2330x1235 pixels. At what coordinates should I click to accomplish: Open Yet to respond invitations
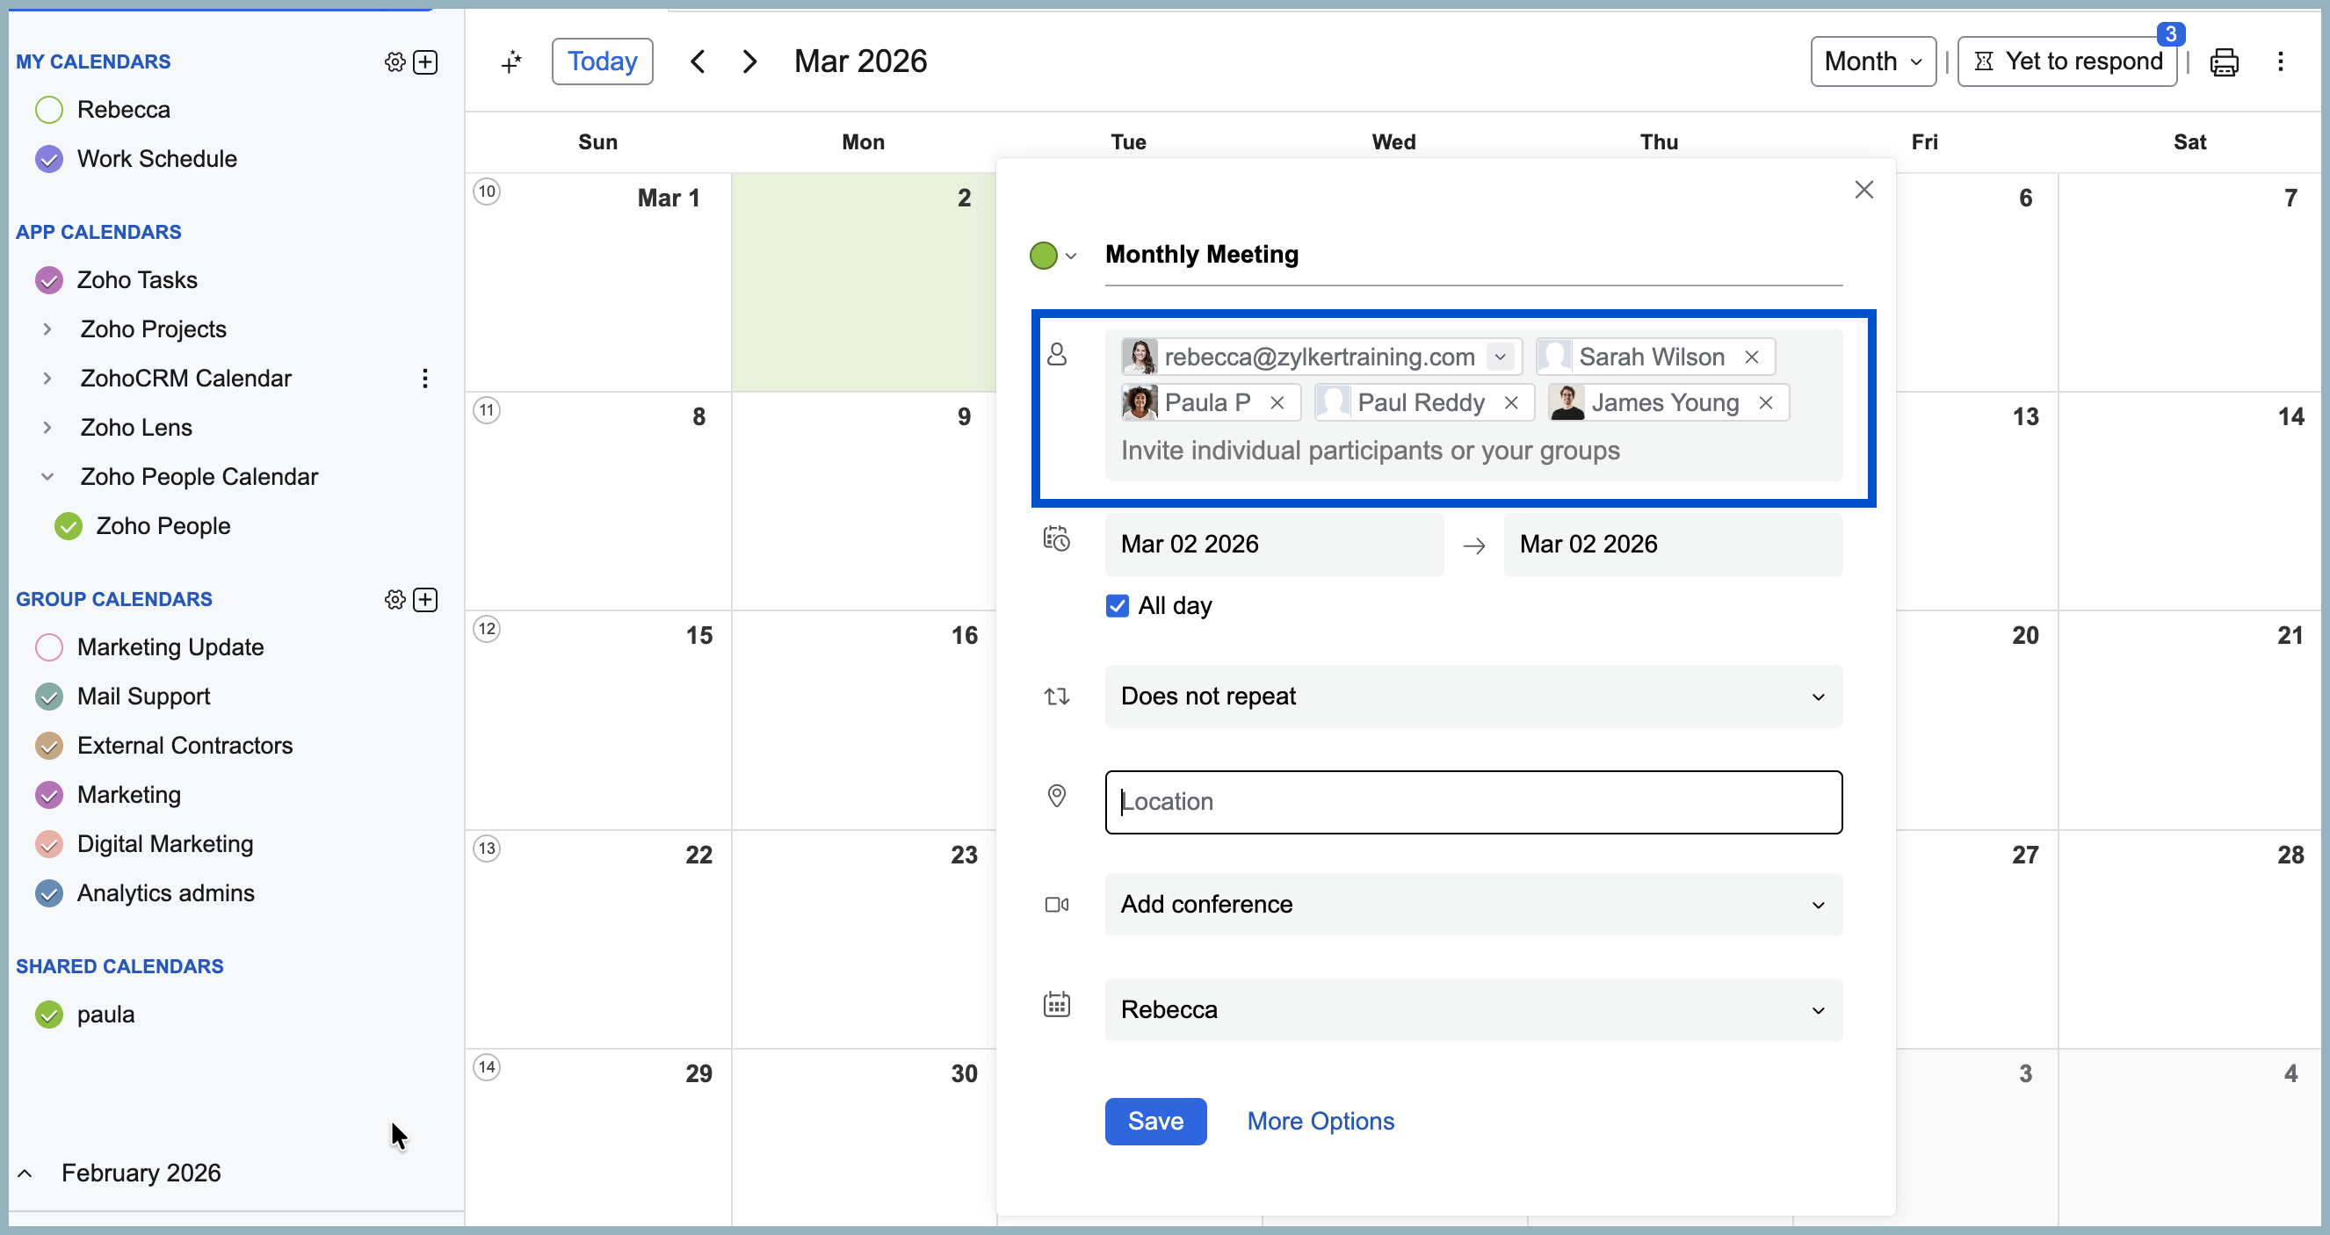tap(2067, 61)
